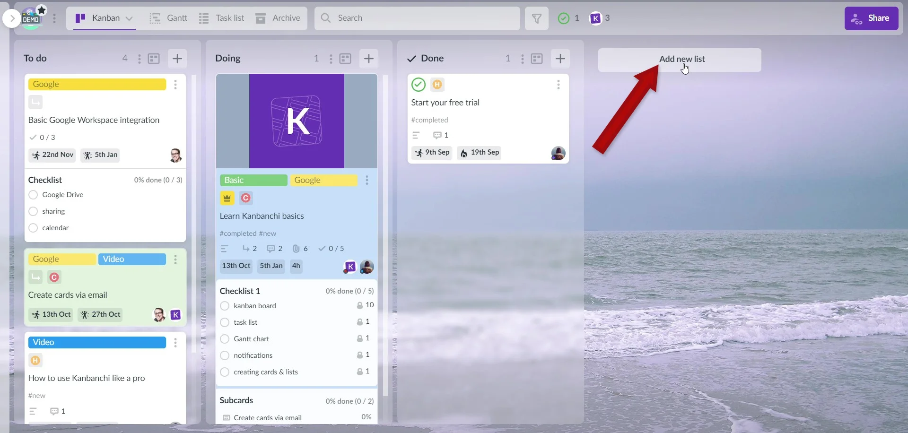Image resolution: width=908 pixels, height=433 pixels.
Task: Add a card to Doing list
Action: click(369, 59)
